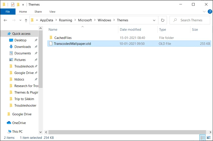This screenshot has height=141, width=213.
Task: Switch to the View ribbon tab
Action: point(52,12)
